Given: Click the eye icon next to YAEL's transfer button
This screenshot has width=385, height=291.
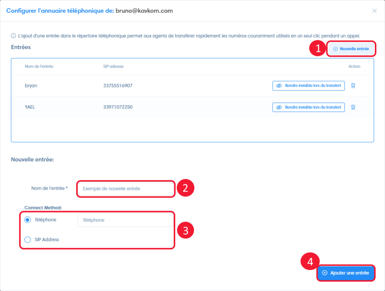Looking at the screenshot, I should 279,107.
